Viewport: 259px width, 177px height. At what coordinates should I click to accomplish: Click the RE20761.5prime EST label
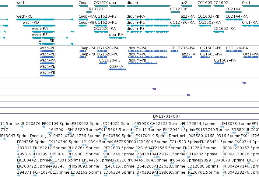click(203, 172)
